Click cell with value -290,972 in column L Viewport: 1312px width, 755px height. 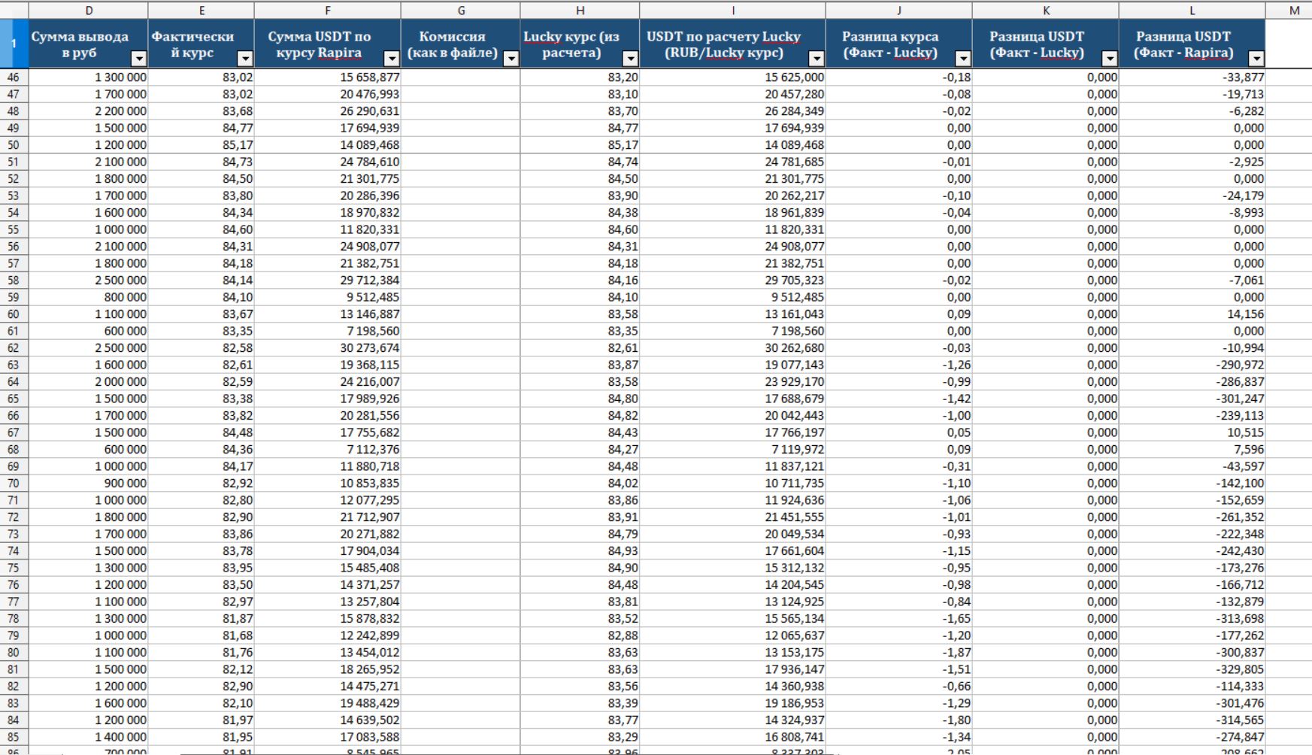point(1192,365)
